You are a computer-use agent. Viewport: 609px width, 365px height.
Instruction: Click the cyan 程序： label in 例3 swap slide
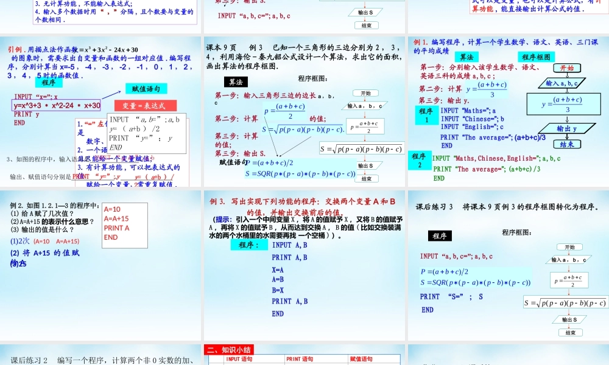coord(249,245)
